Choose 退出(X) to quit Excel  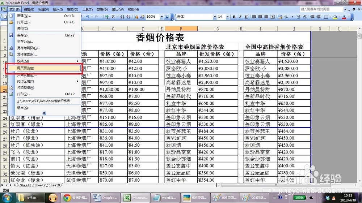44,108
